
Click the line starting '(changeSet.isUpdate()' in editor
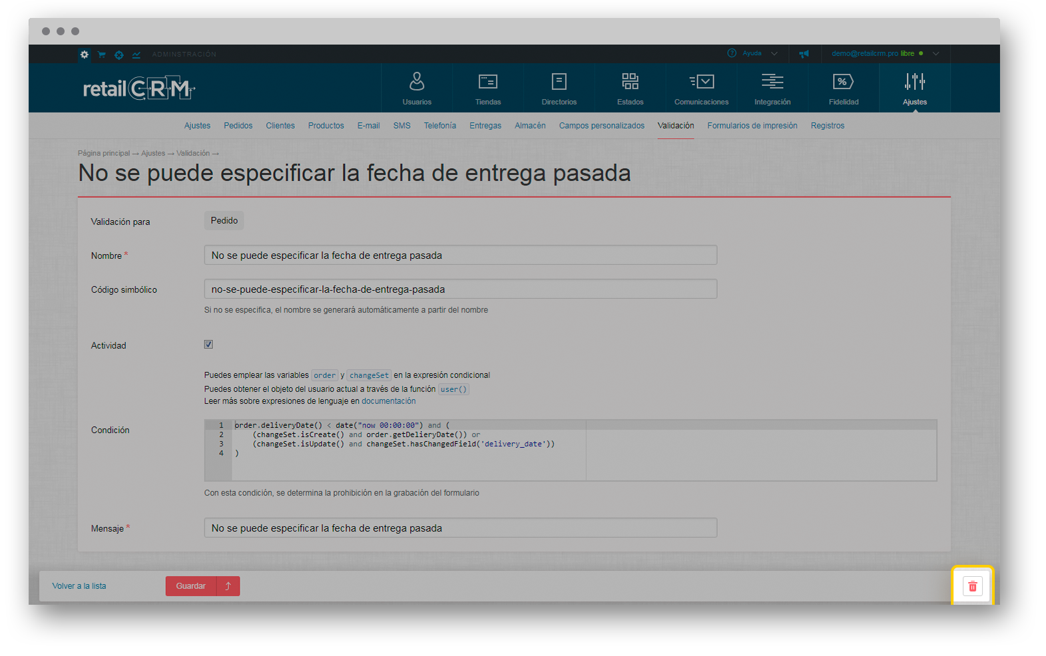(403, 444)
